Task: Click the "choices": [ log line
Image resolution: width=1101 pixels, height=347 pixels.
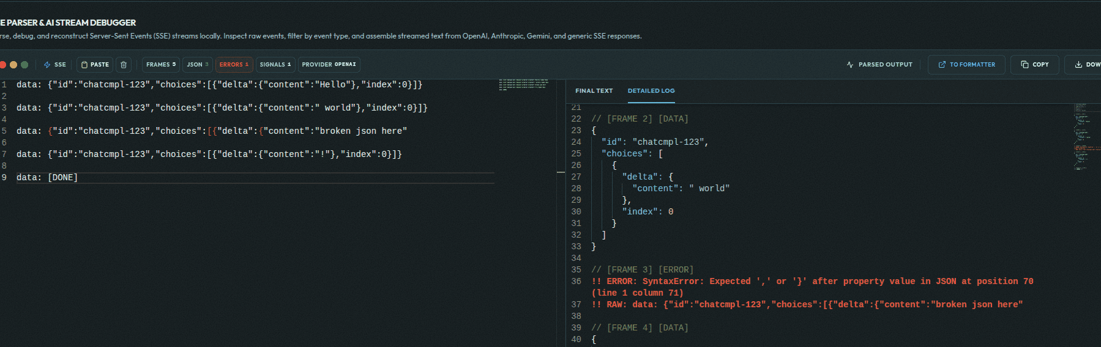Action: tap(632, 154)
